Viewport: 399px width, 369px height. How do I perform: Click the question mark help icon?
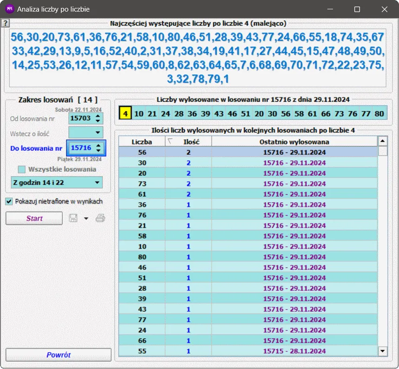pyautogui.click(x=5, y=23)
